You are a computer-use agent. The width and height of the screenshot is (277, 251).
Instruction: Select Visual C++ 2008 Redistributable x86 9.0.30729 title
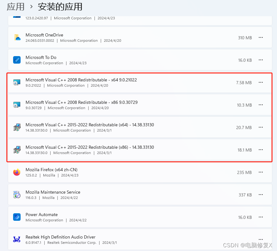82,102
